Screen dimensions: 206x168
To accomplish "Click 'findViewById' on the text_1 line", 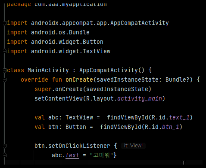I will [x=128, y=117].
